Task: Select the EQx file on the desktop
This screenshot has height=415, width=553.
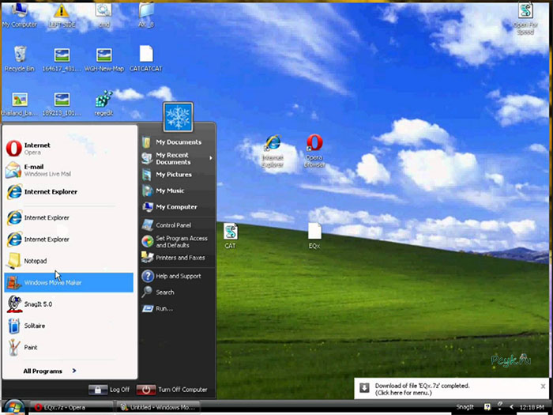Action: click(314, 236)
